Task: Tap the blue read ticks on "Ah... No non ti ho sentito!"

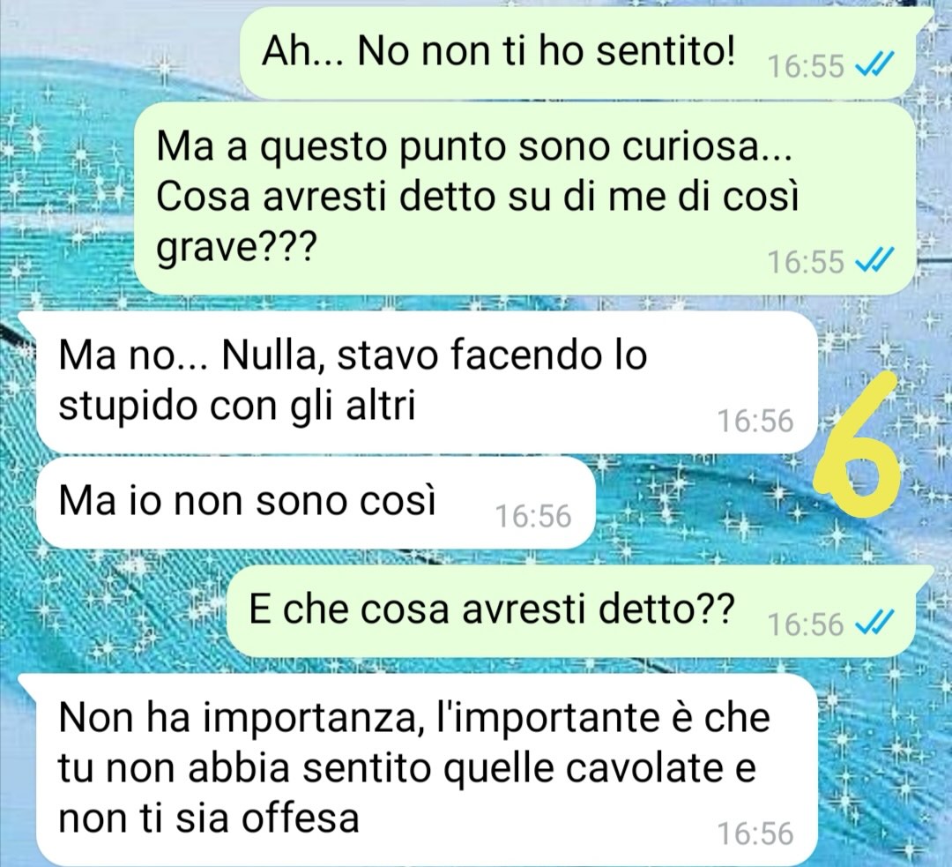Action: (x=874, y=65)
